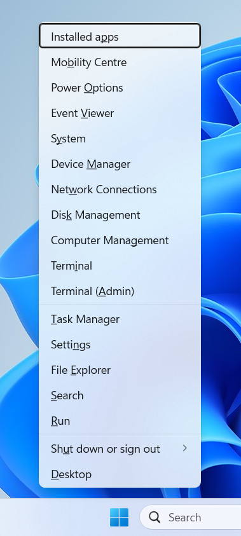Open Disk Management
Screen dimensions: 241x536
pos(120,215)
